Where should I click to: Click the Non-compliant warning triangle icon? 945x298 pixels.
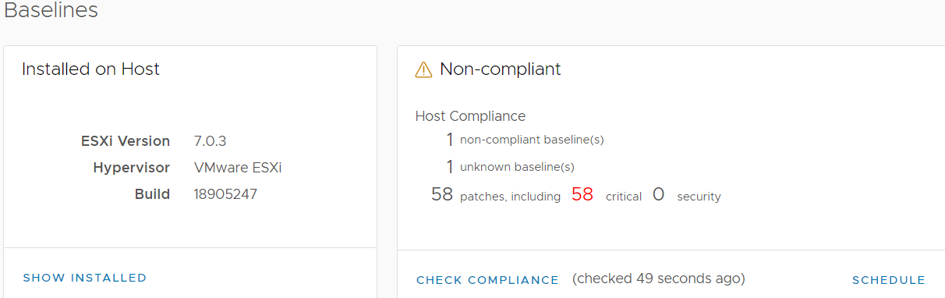423,70
